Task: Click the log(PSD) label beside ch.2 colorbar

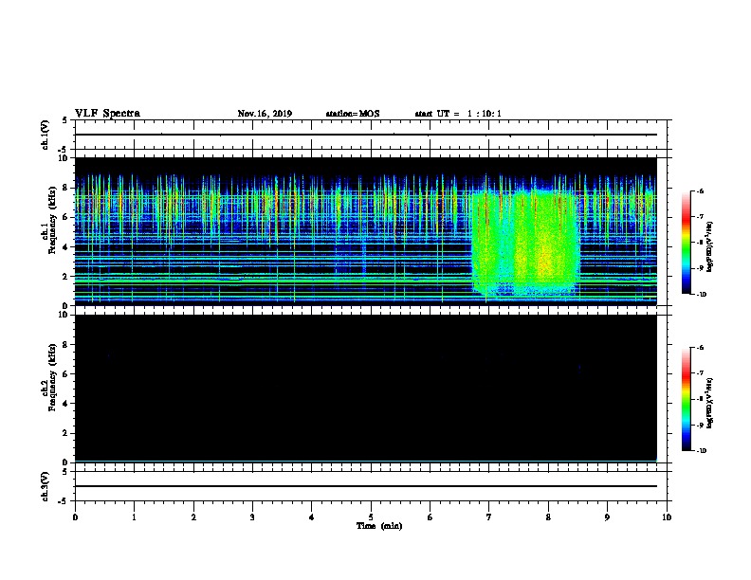Action: pyautogui.click(x=710, y=403)
